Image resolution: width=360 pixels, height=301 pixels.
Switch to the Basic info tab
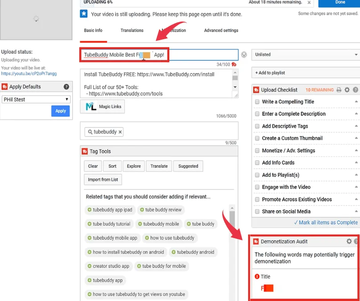pyautogui.click(x=93, y=30)
